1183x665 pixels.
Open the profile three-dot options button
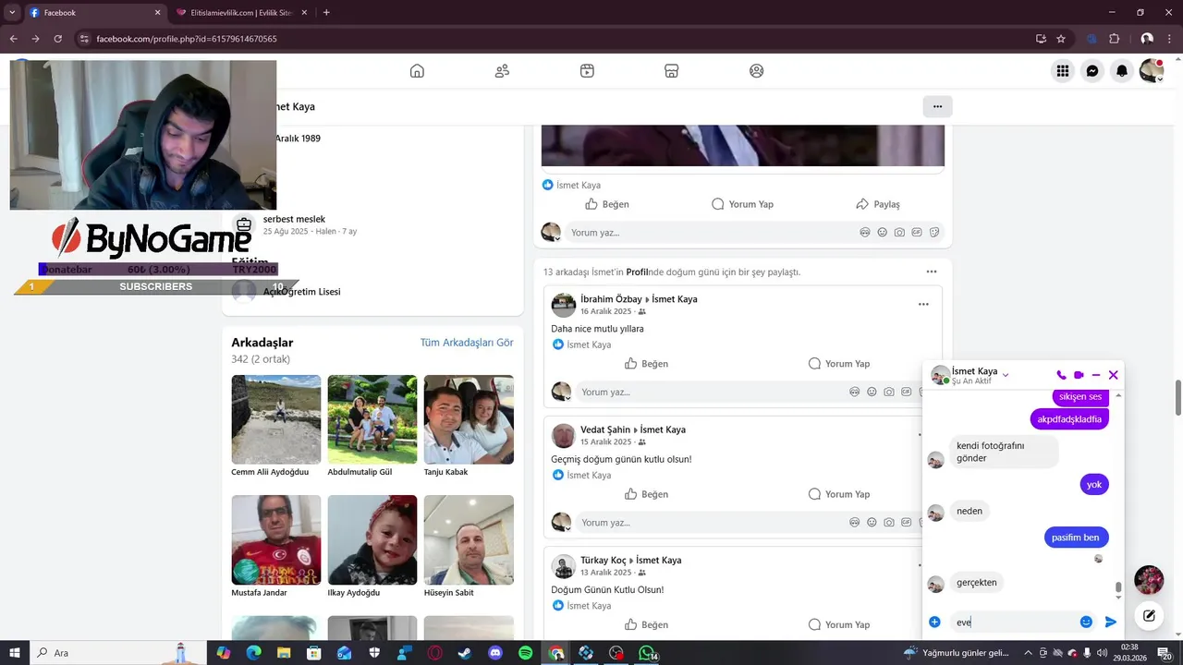click(x=937, y=106)
